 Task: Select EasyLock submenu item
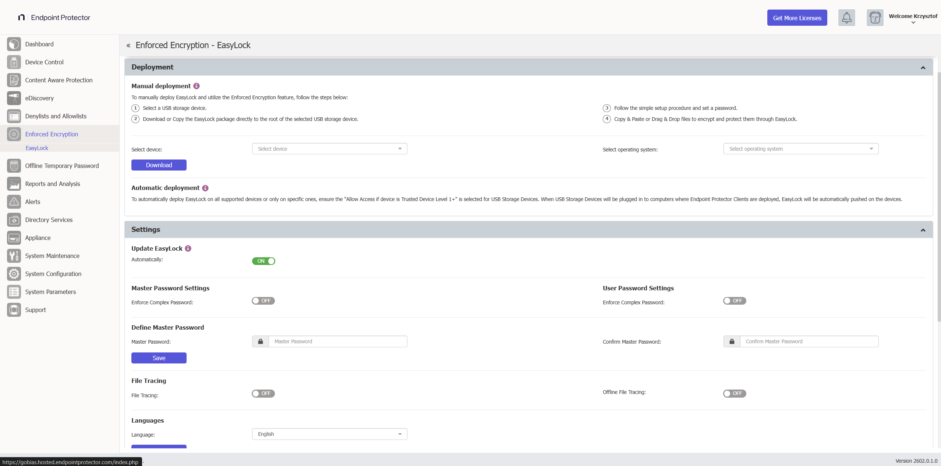(37, 148)
